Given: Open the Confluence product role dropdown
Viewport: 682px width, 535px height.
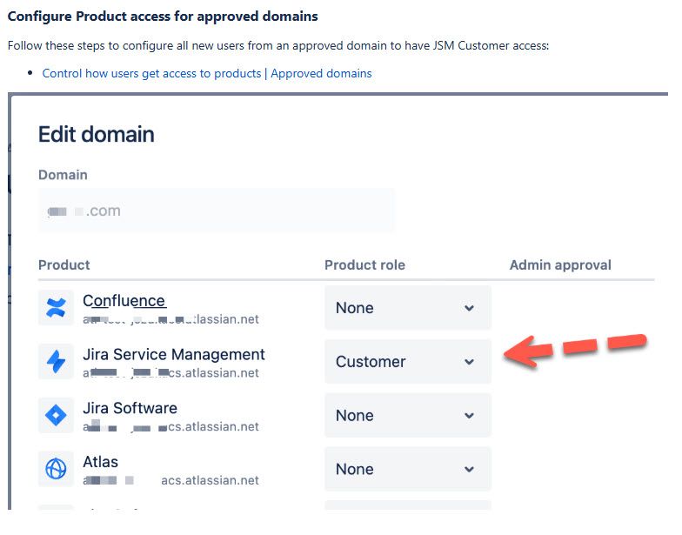Looking at the screenshot, I should [407, 308].
